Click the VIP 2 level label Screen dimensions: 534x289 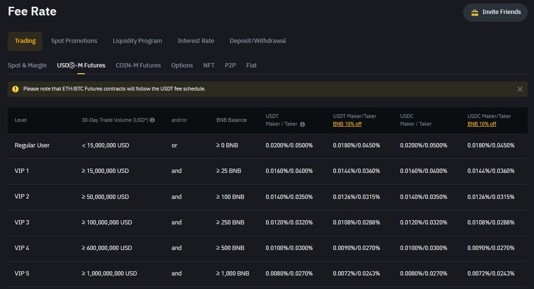(x=22, y=197)
